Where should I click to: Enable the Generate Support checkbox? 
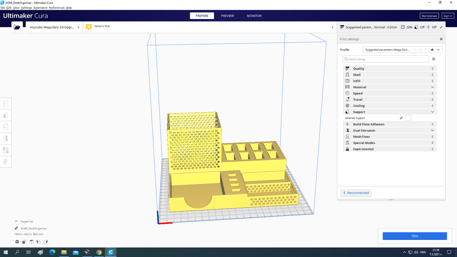[408, 118]
